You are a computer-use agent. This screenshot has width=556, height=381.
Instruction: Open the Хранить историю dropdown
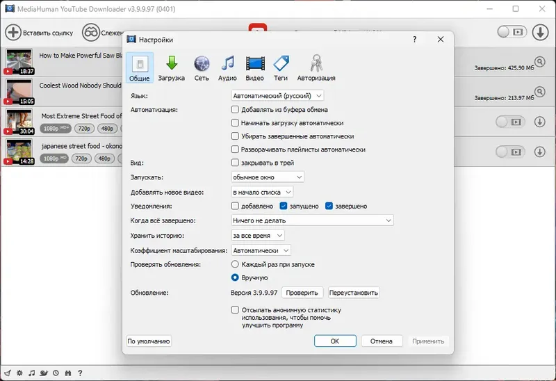click(x=258, y=235)
